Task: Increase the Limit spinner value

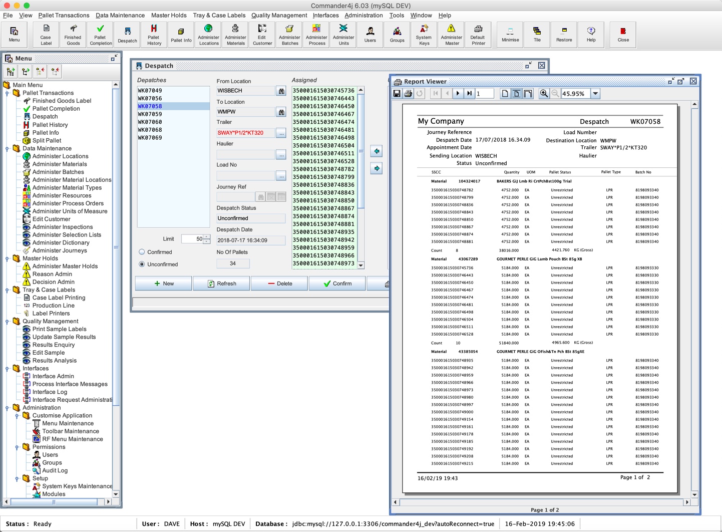Action: (207, 237)
